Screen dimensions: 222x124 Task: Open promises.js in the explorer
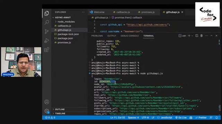tap(64, 42)
